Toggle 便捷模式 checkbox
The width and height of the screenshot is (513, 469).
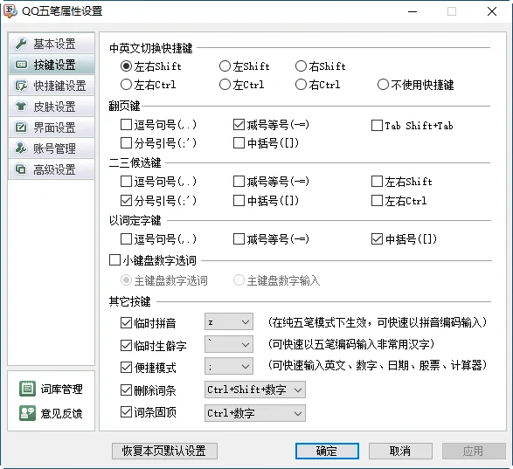(127, 368)
